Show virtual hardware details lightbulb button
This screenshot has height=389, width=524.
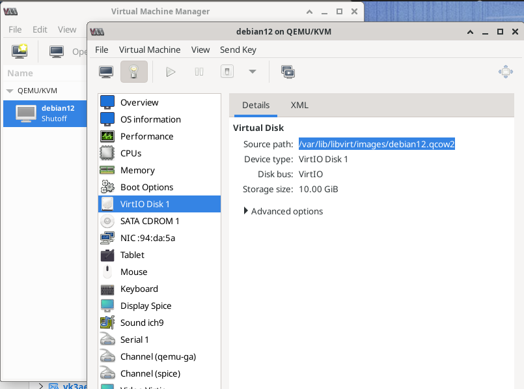133,72
